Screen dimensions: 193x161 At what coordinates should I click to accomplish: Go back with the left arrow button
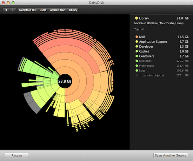6,10
